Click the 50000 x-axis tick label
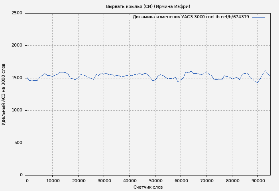 tap(155, 181)
